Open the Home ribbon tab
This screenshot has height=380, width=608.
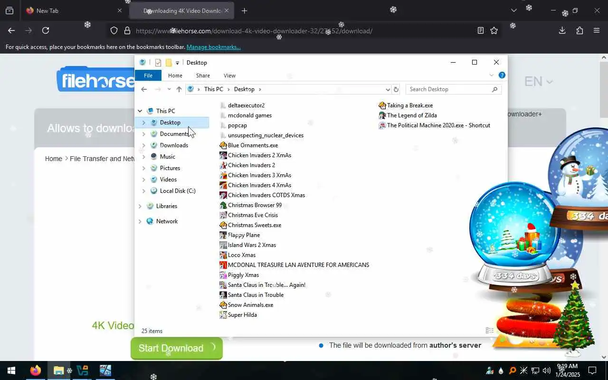(x=175, y=76)
